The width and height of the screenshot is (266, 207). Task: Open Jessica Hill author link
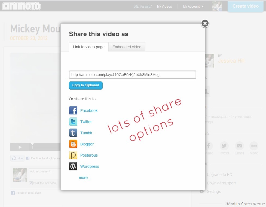click(231, 61)
